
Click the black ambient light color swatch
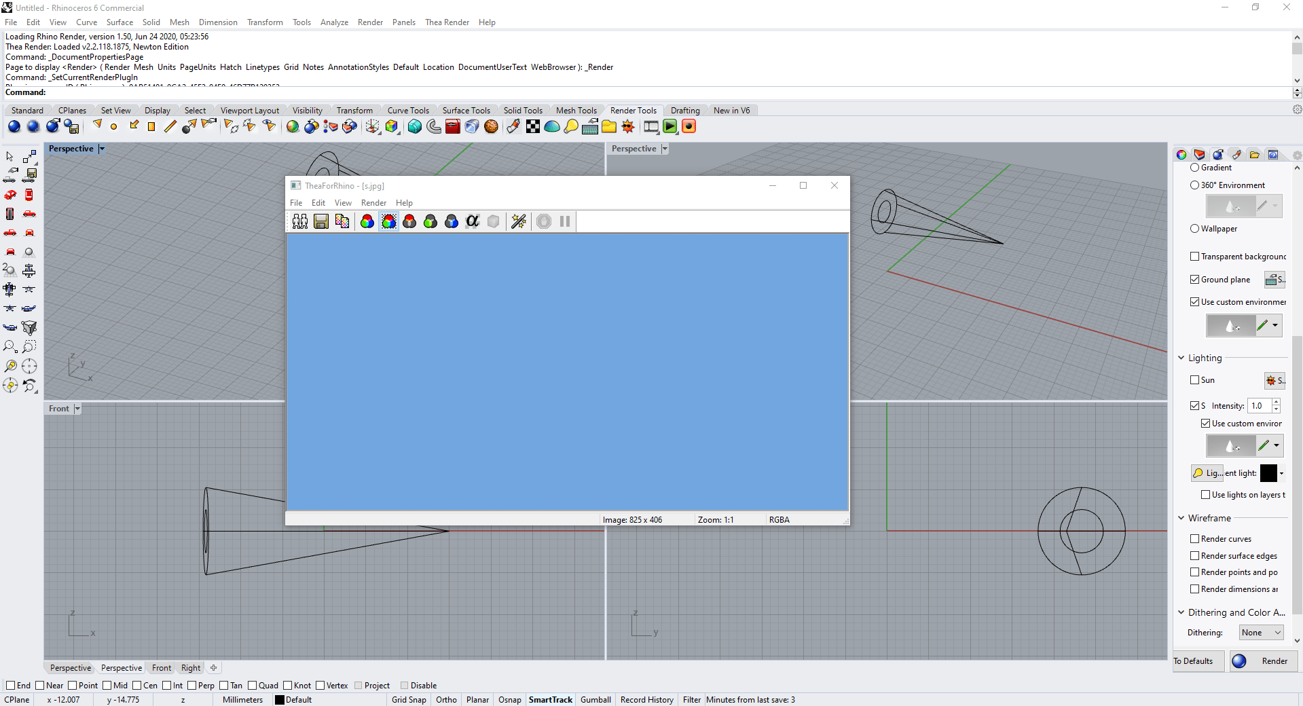[x=1268, y=473]
